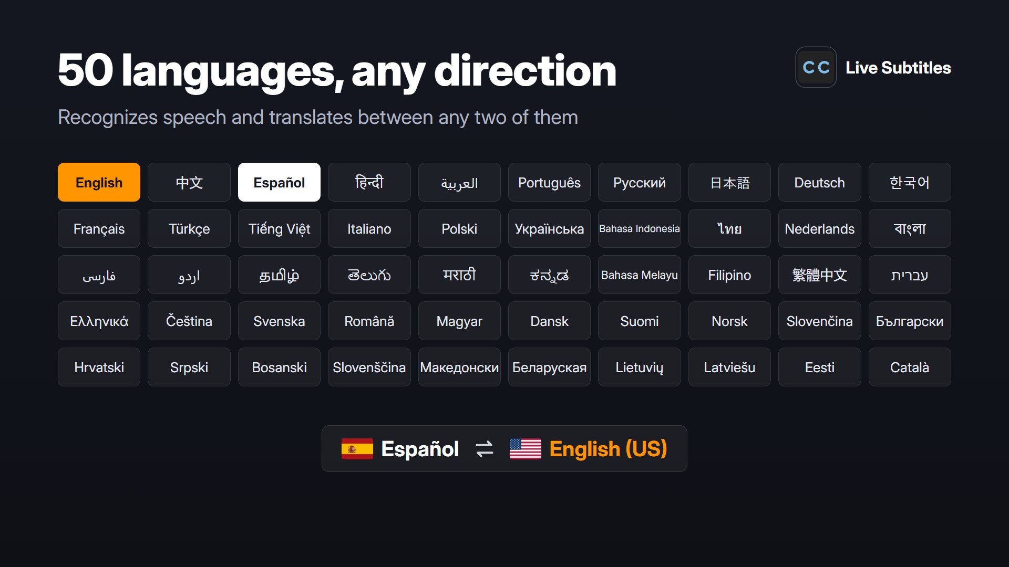1009x567 pixels.
Task: Pick the Dansk language chip
Action: pos(549,321)
